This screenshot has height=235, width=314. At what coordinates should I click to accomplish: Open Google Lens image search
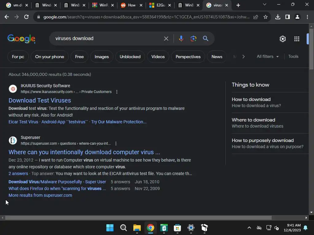(193, 39)
